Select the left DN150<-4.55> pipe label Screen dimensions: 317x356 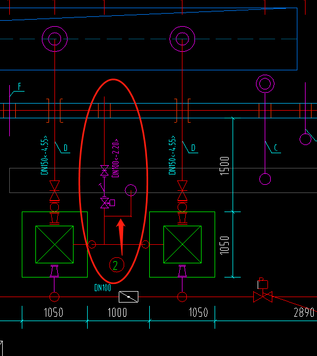45,155
